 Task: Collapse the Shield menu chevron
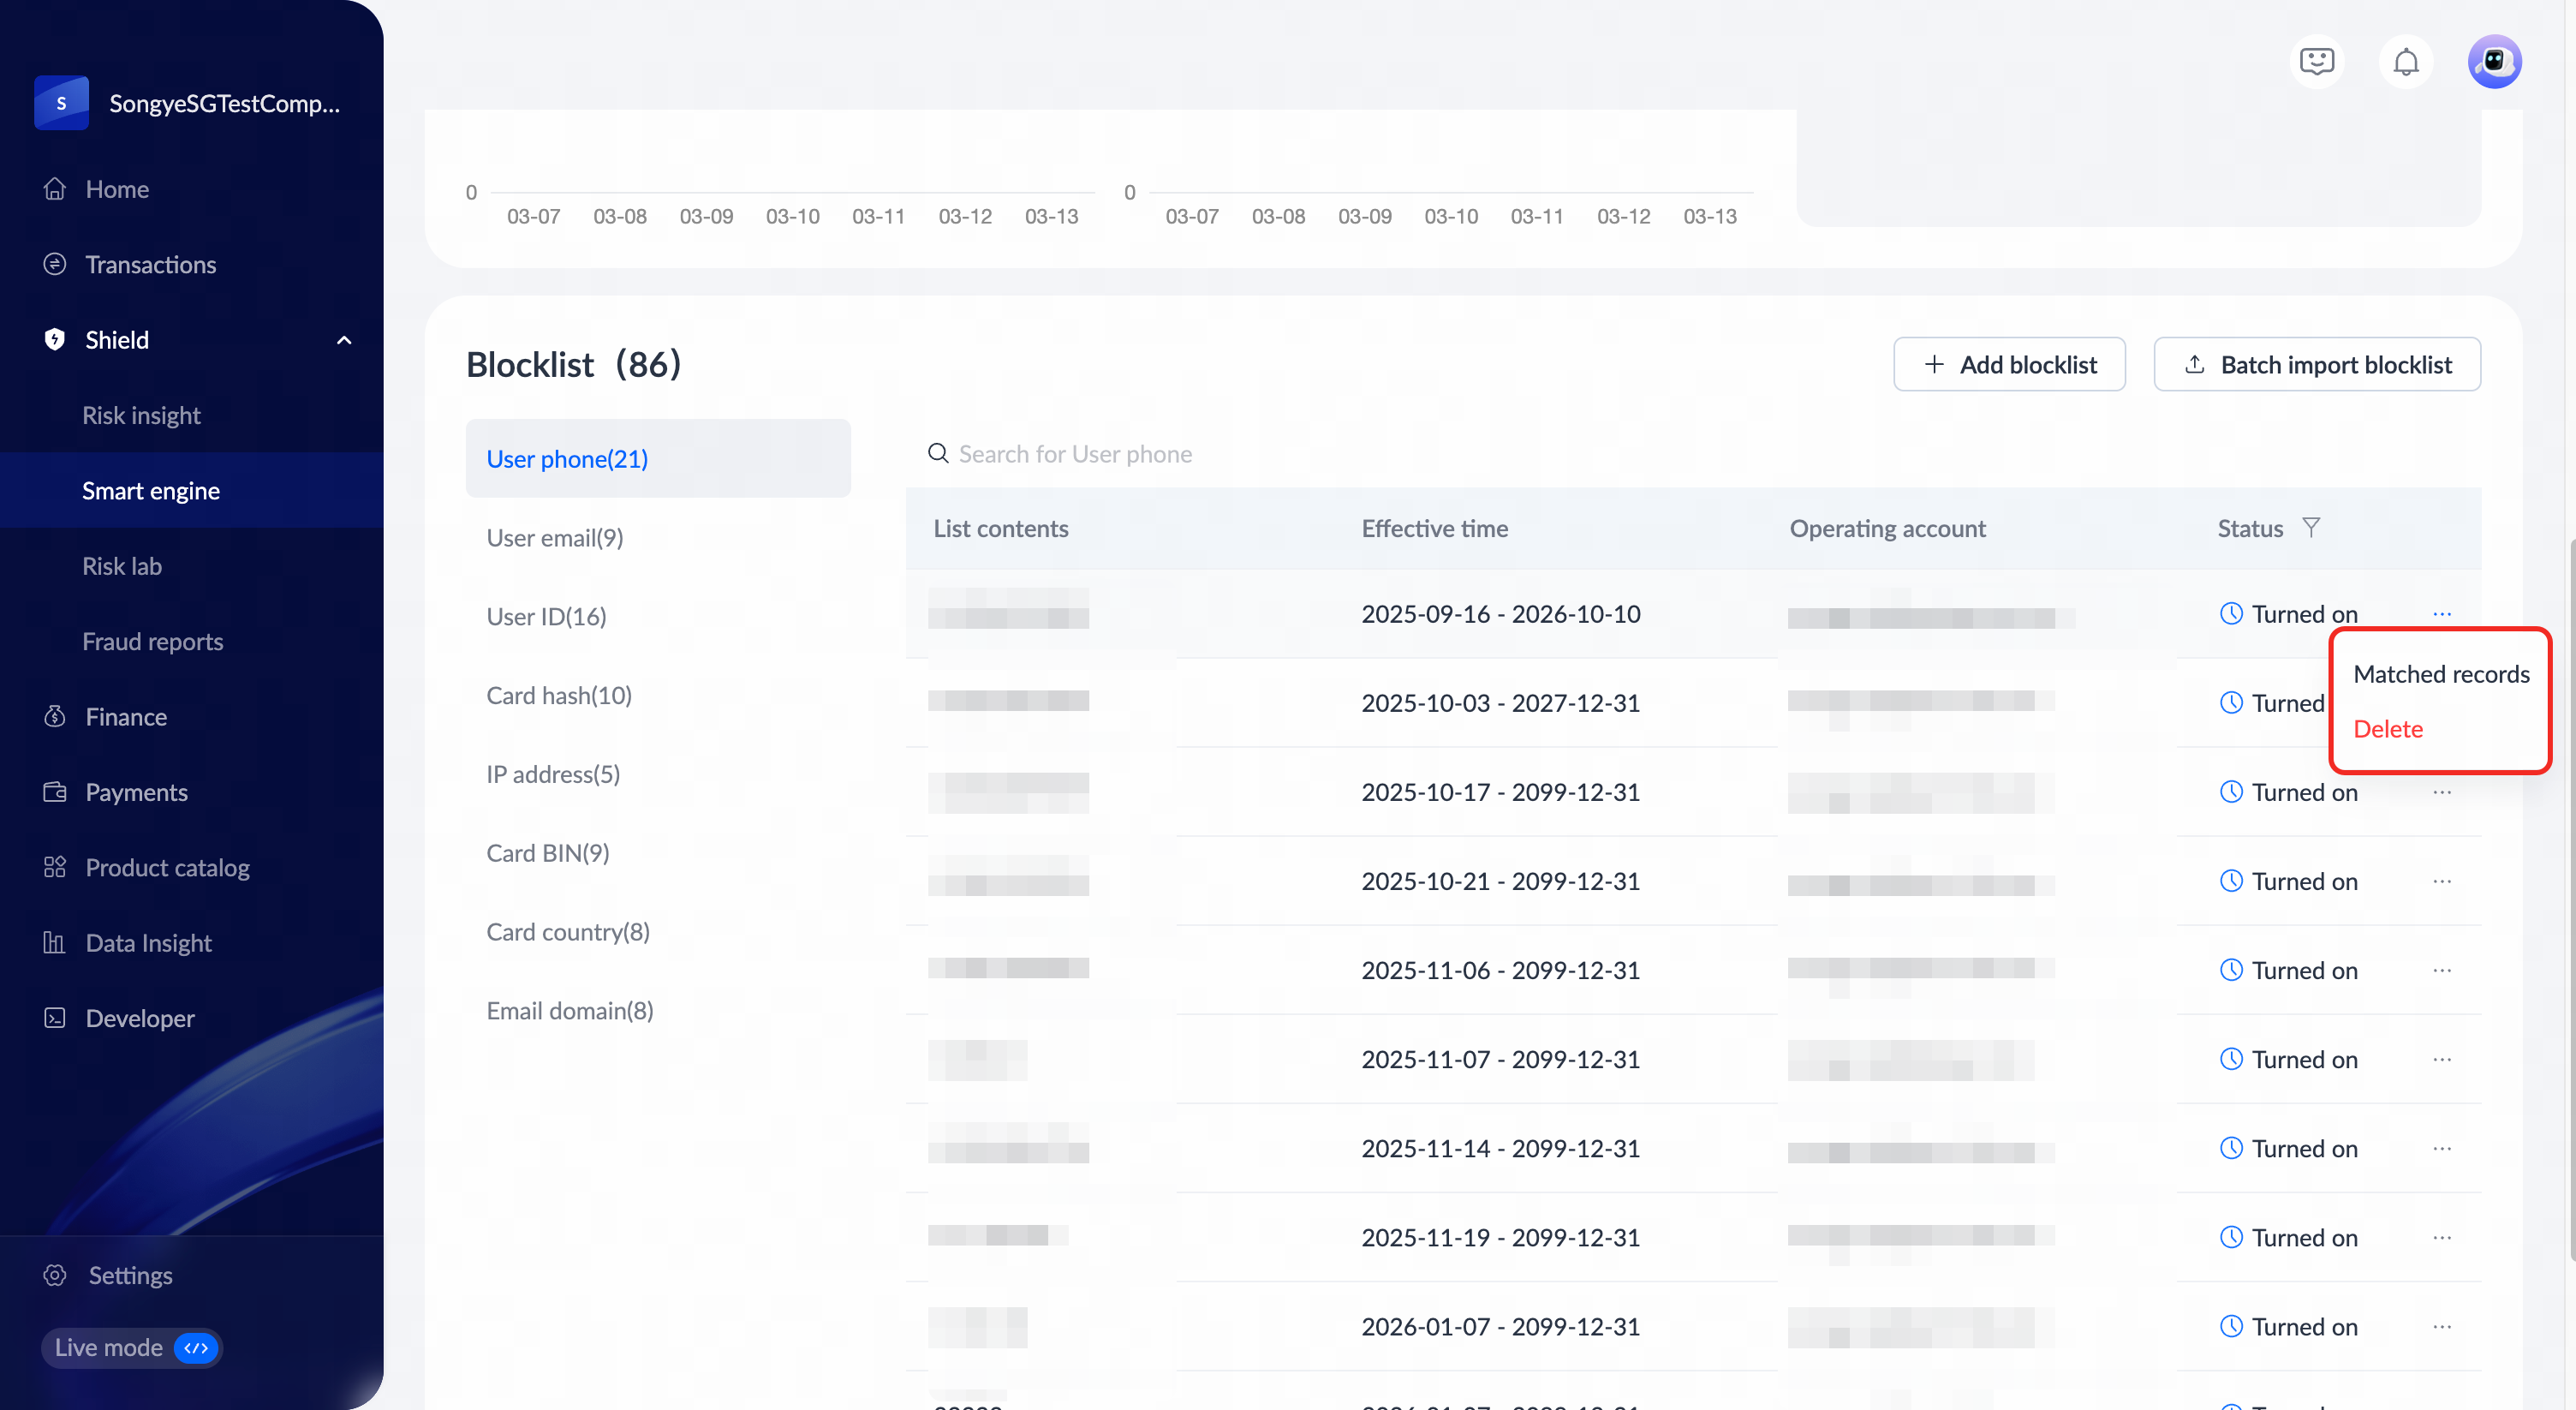(x=344, y=340)
